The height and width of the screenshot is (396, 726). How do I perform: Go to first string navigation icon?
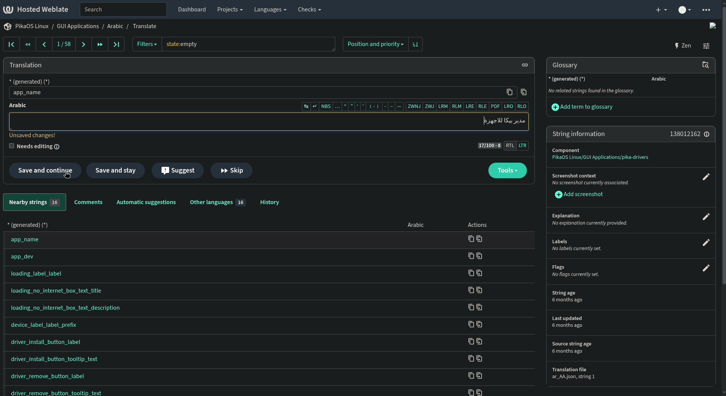point(11,44)
